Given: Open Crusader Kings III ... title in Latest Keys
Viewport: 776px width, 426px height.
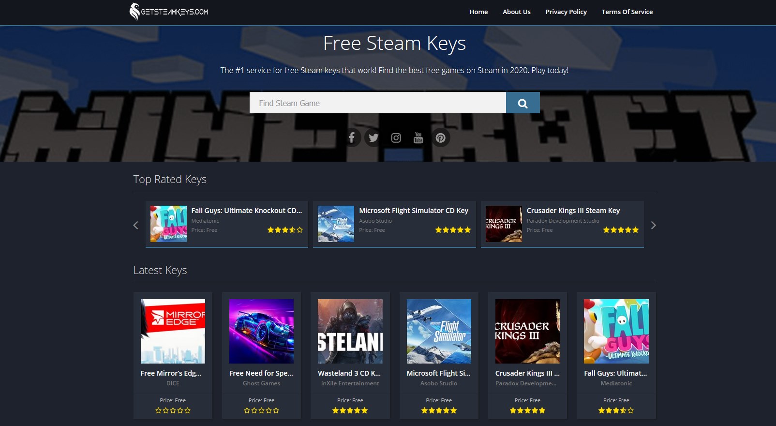Looking at the screenshot, I should pos(527,373).
